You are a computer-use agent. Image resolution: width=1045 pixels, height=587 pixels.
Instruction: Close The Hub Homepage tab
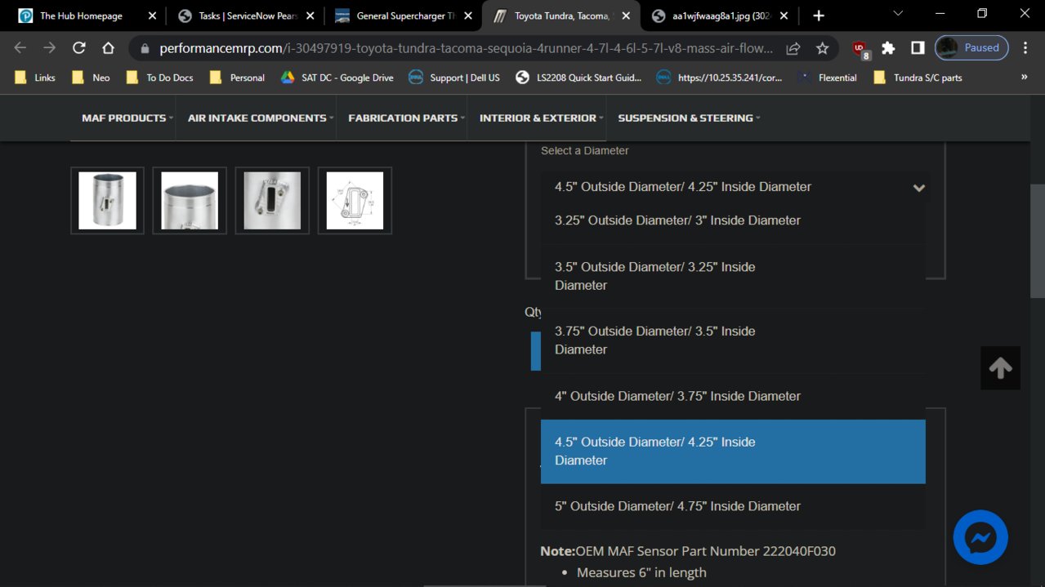[152, 16]
